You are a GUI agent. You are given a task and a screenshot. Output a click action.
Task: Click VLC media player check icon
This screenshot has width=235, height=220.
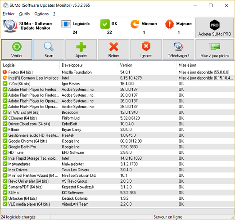[5, 204]
